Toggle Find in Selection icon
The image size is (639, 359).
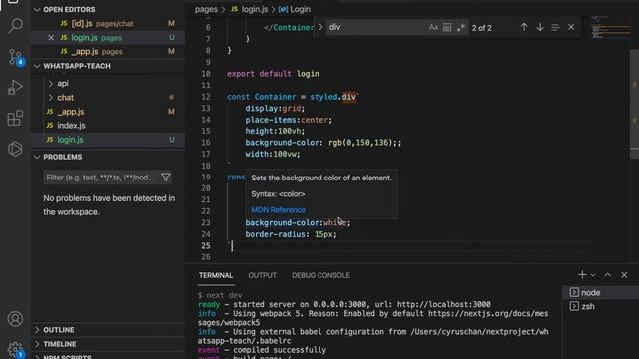click(x=555, y=27)
